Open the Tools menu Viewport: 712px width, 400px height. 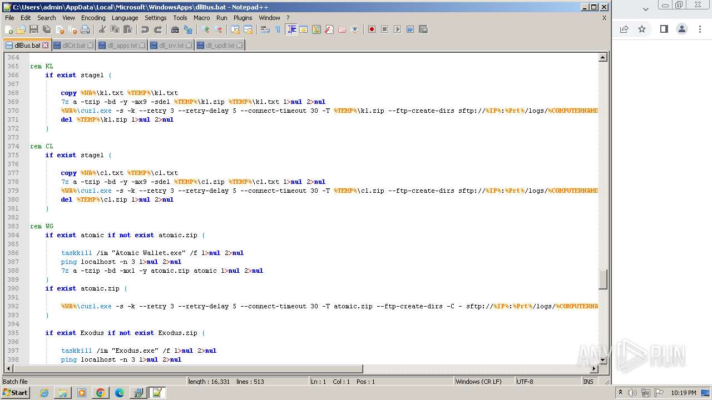(180, 18)
